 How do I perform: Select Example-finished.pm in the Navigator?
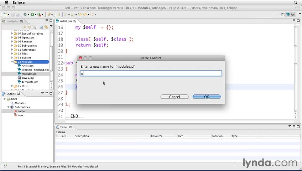(35, 70)
